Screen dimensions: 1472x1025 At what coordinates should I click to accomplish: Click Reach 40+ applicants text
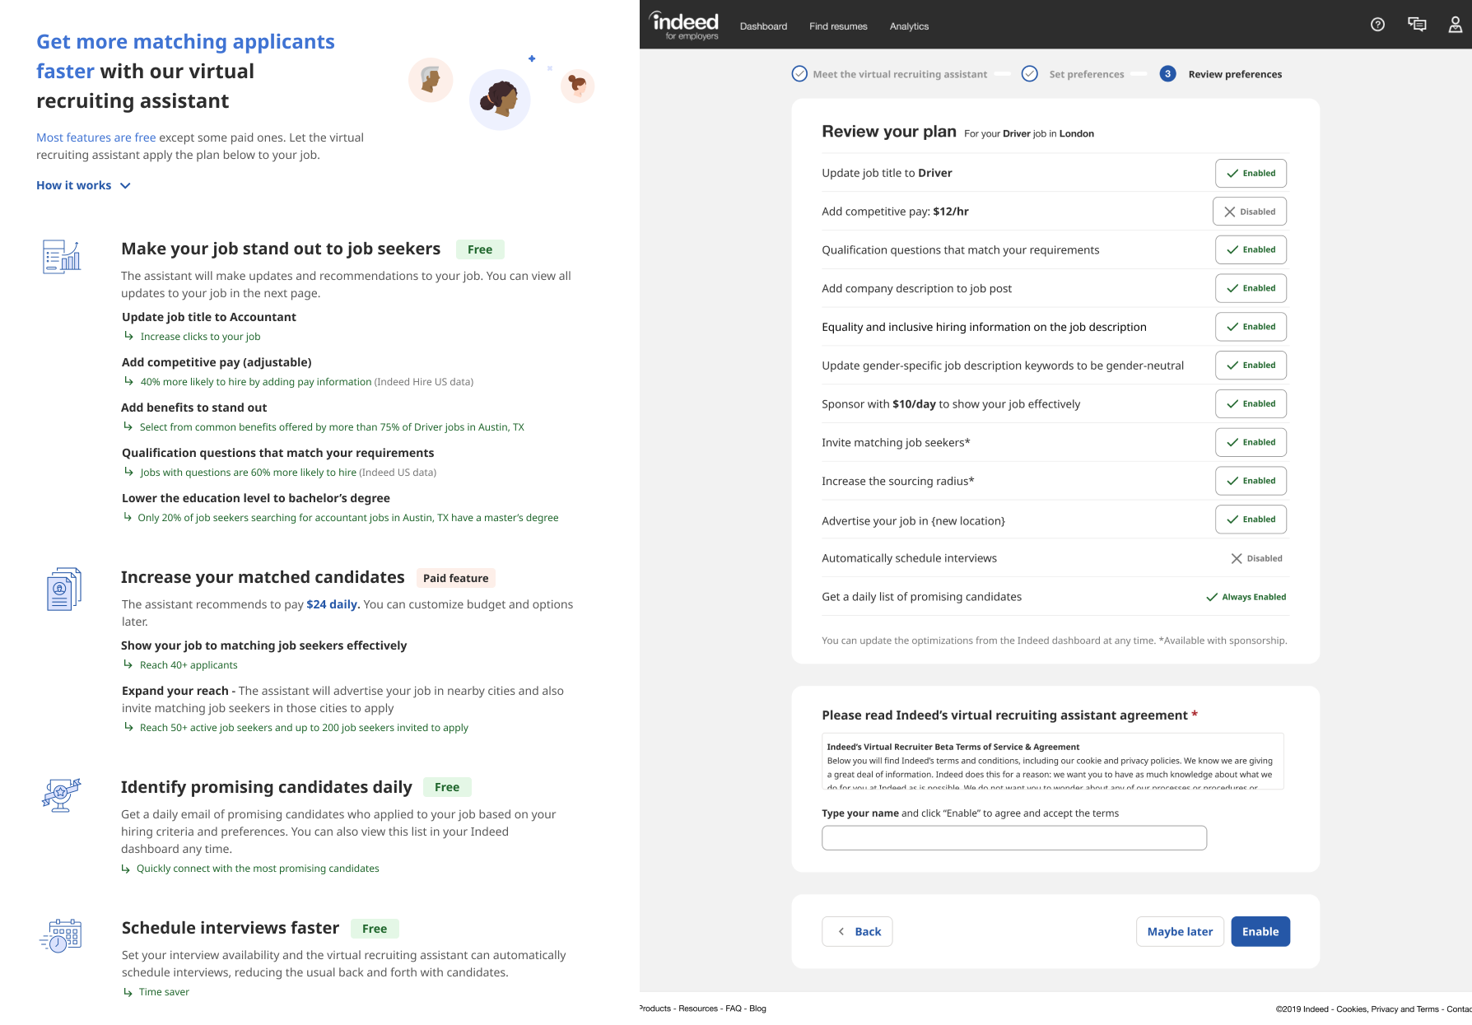pos(189,665)
